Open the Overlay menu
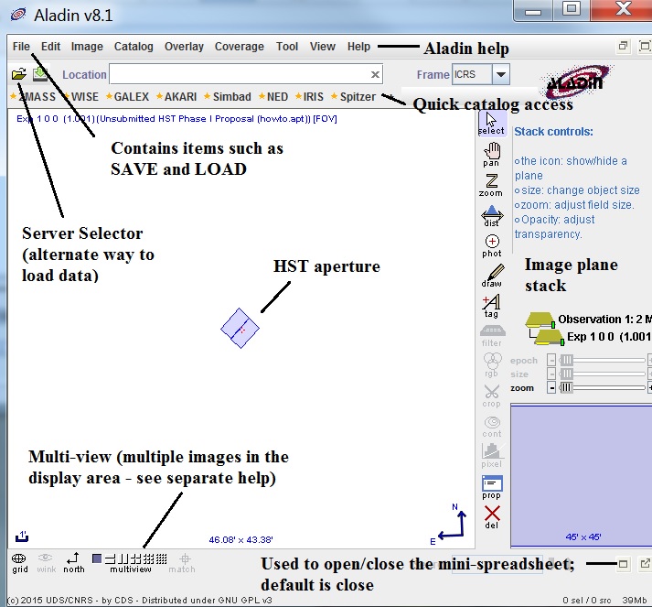 184,46
